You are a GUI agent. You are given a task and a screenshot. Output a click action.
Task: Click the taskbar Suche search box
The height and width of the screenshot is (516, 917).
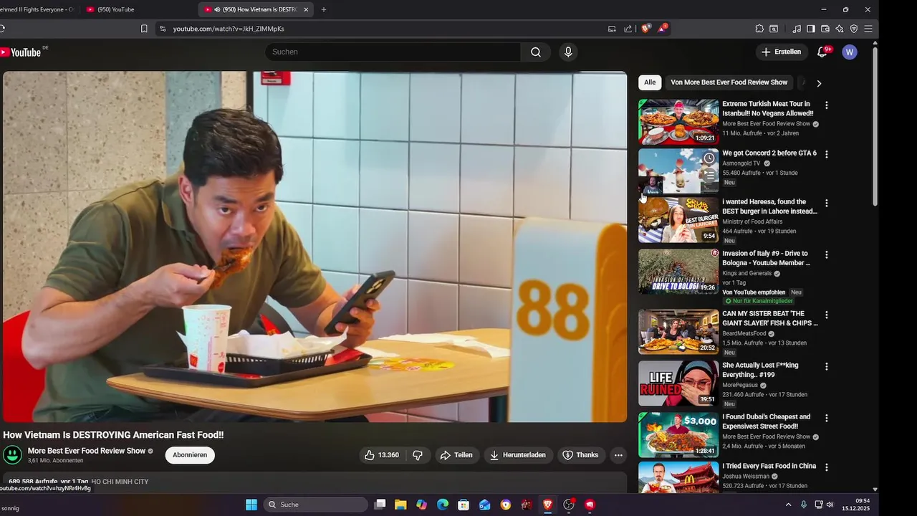coord(315,505)
